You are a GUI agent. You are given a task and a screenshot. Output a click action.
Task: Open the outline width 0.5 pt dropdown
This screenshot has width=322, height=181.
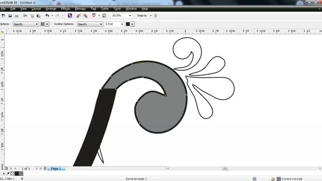click(x=122, y=24)
